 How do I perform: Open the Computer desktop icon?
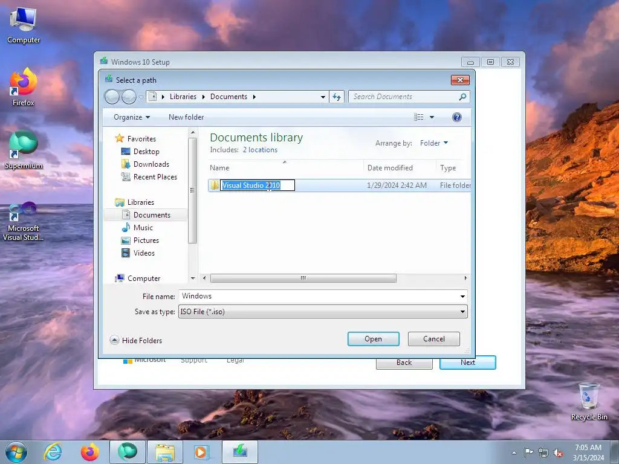point(24,25)
